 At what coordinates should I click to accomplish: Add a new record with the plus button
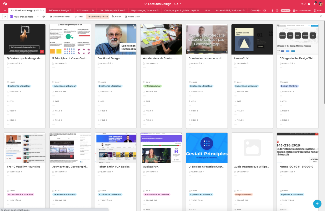pyautogui.click(x=317, y=204)
